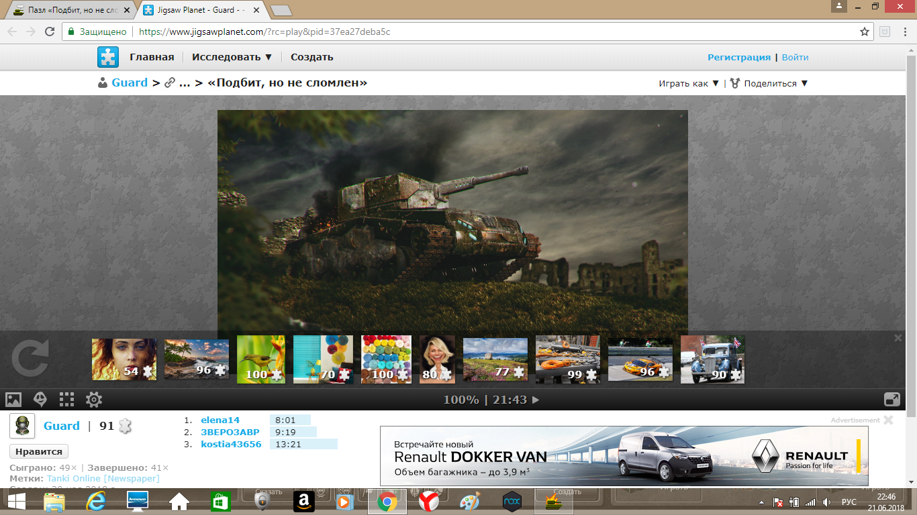Open Guard's profile from the breadcrumb
Viewport: 917px width, 515px height.
(x=130, y=82)
